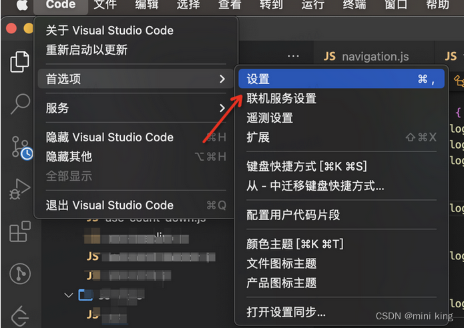Choose 重新启动以更新 menu entry
The width and height of the screenshot is (464, 328).
[x=136, y=49]
